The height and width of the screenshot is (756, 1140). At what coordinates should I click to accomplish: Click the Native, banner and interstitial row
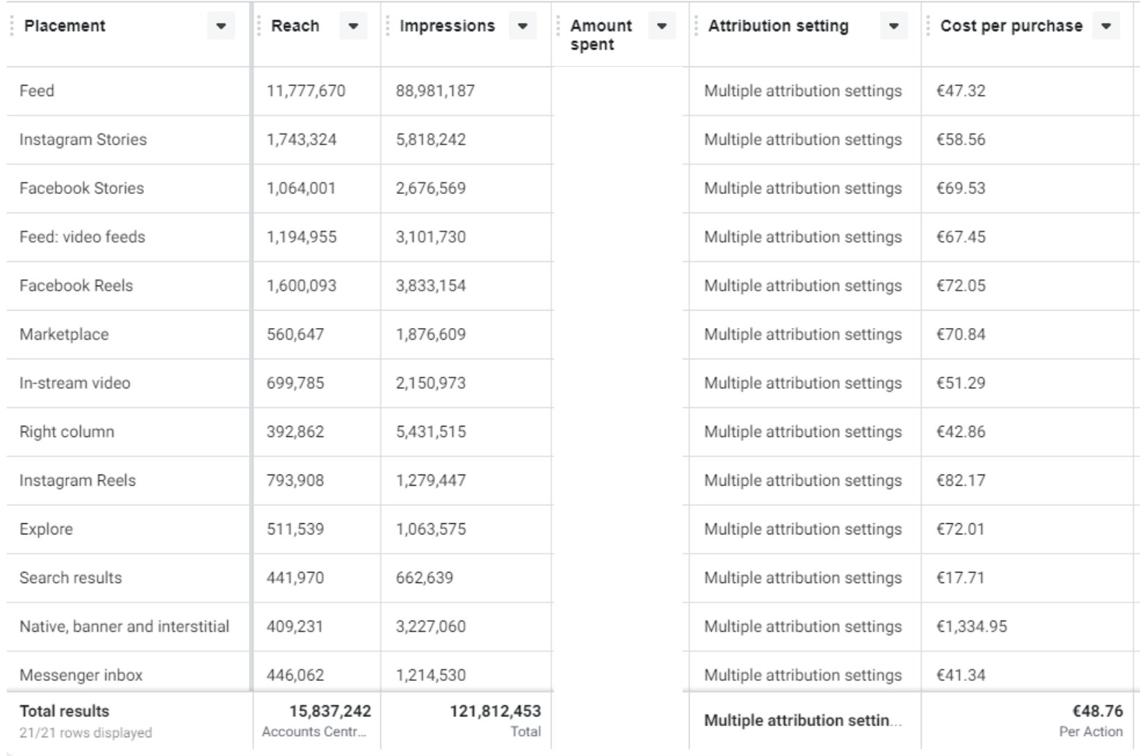coord(124,626)
